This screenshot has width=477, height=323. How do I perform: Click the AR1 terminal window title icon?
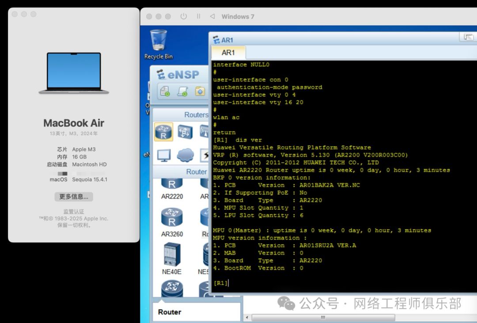coord(216,40)
